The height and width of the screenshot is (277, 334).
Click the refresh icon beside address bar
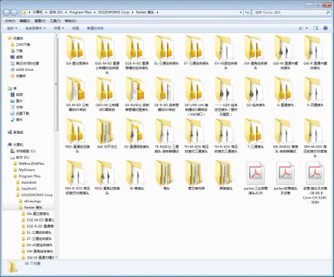(247, 12)
